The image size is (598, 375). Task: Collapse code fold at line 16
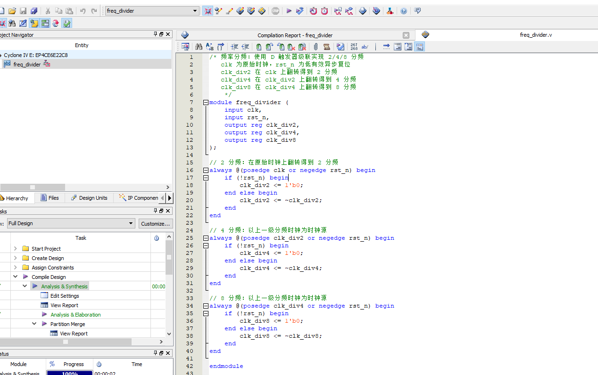point(206,170)
